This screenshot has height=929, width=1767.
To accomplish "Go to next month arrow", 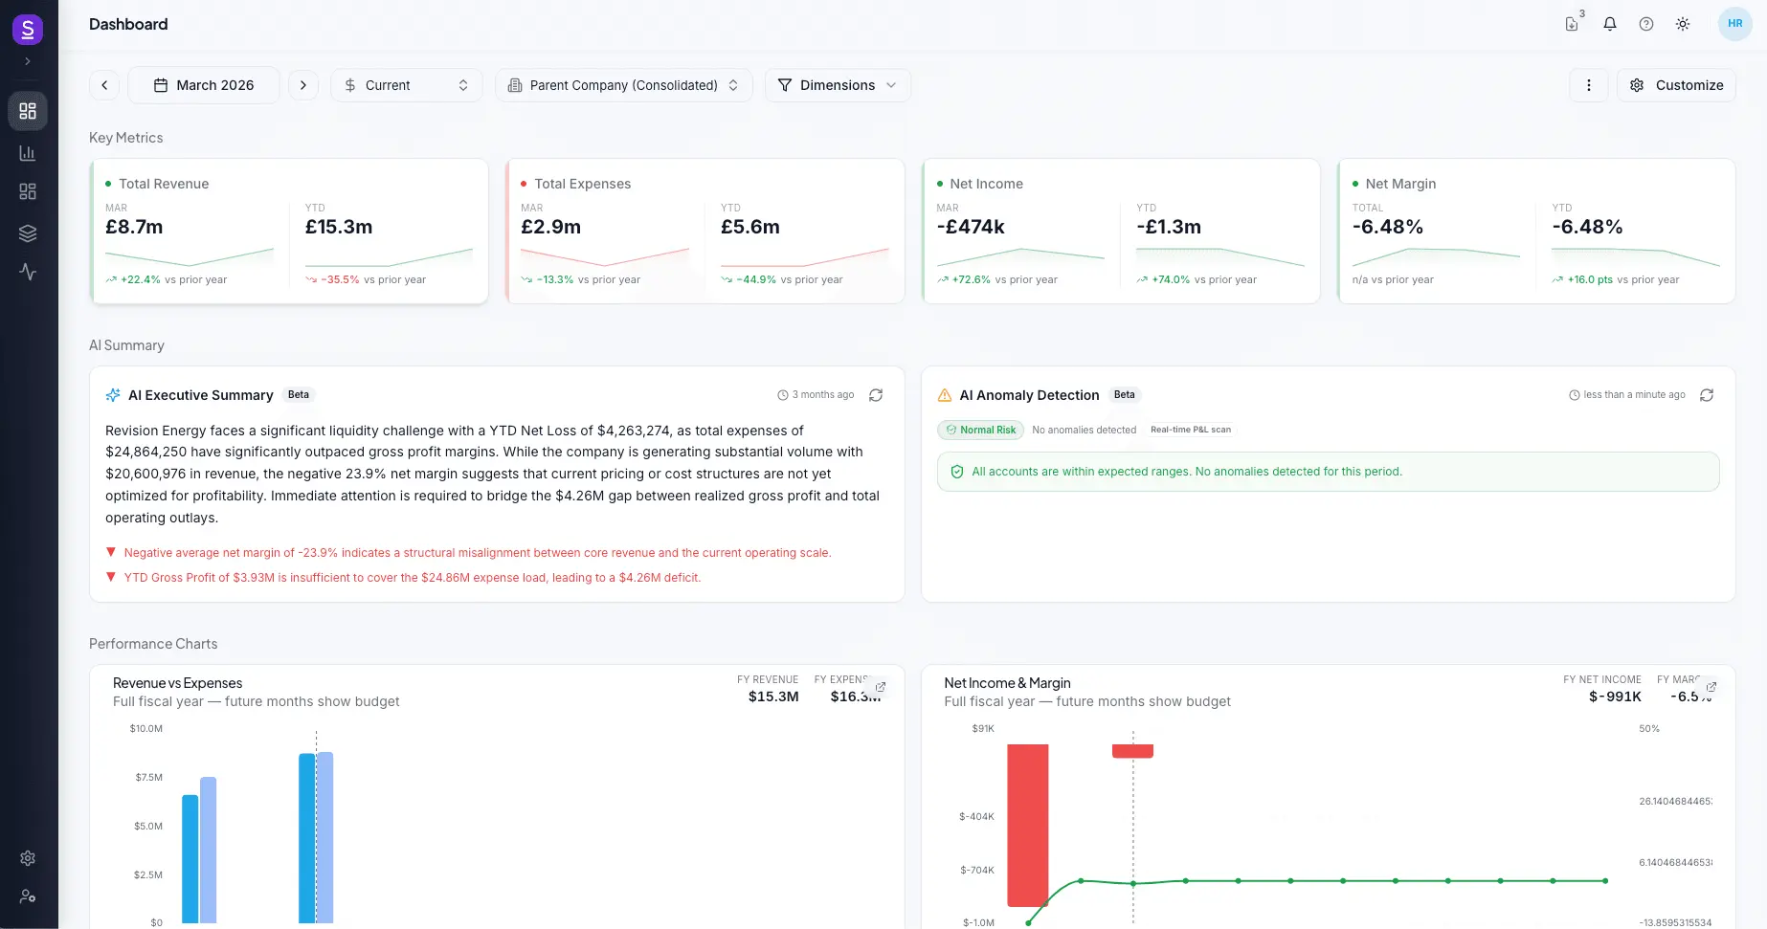I will (x=303, y=85).
